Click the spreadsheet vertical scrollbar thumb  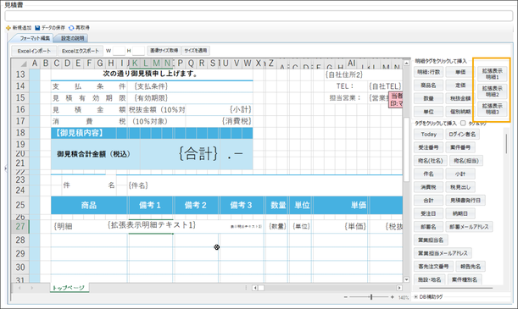point(406,149)
